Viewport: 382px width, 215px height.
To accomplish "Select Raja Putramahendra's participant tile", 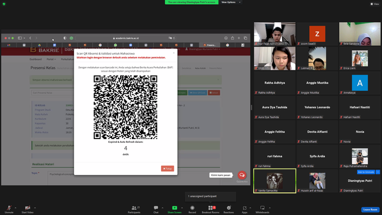I will pos(360,156).
